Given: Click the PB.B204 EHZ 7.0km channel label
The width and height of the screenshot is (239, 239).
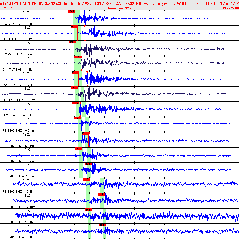Looking at the screenshot, I should [x=18, y=161].
